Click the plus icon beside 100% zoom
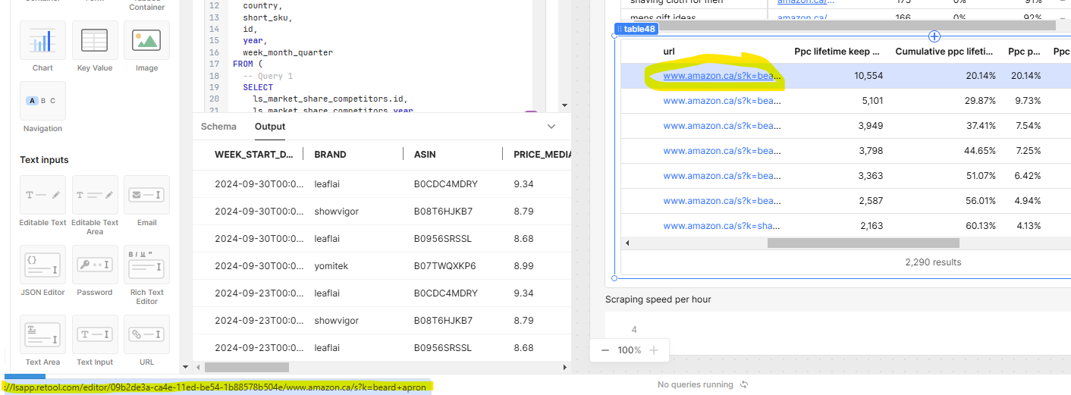1071x395 pixels. point(654,350)
